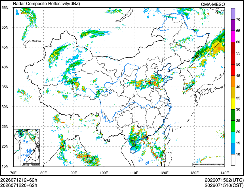Click Taiwan island on the map
This screenshot has height=188, width=244.
[167, 132]
